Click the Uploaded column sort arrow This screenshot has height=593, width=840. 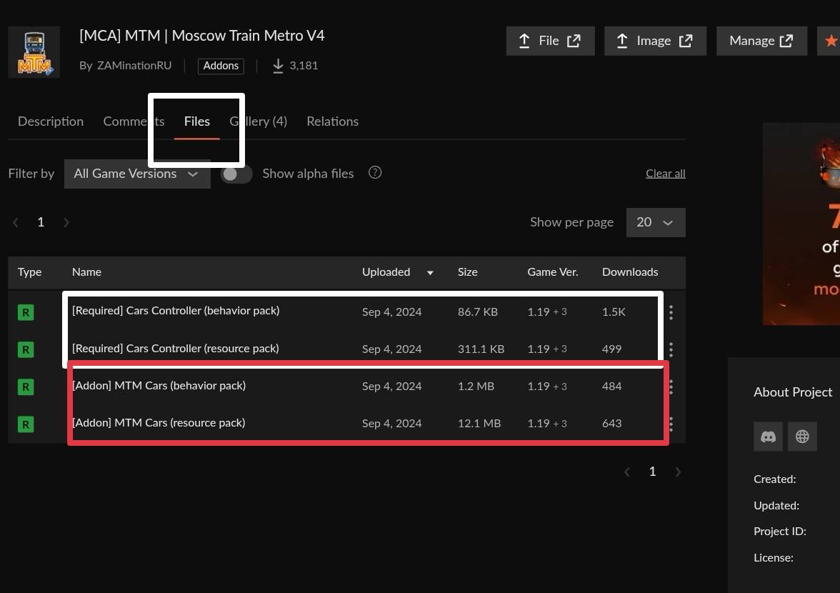pyautogui.click(x=429, y=272)
